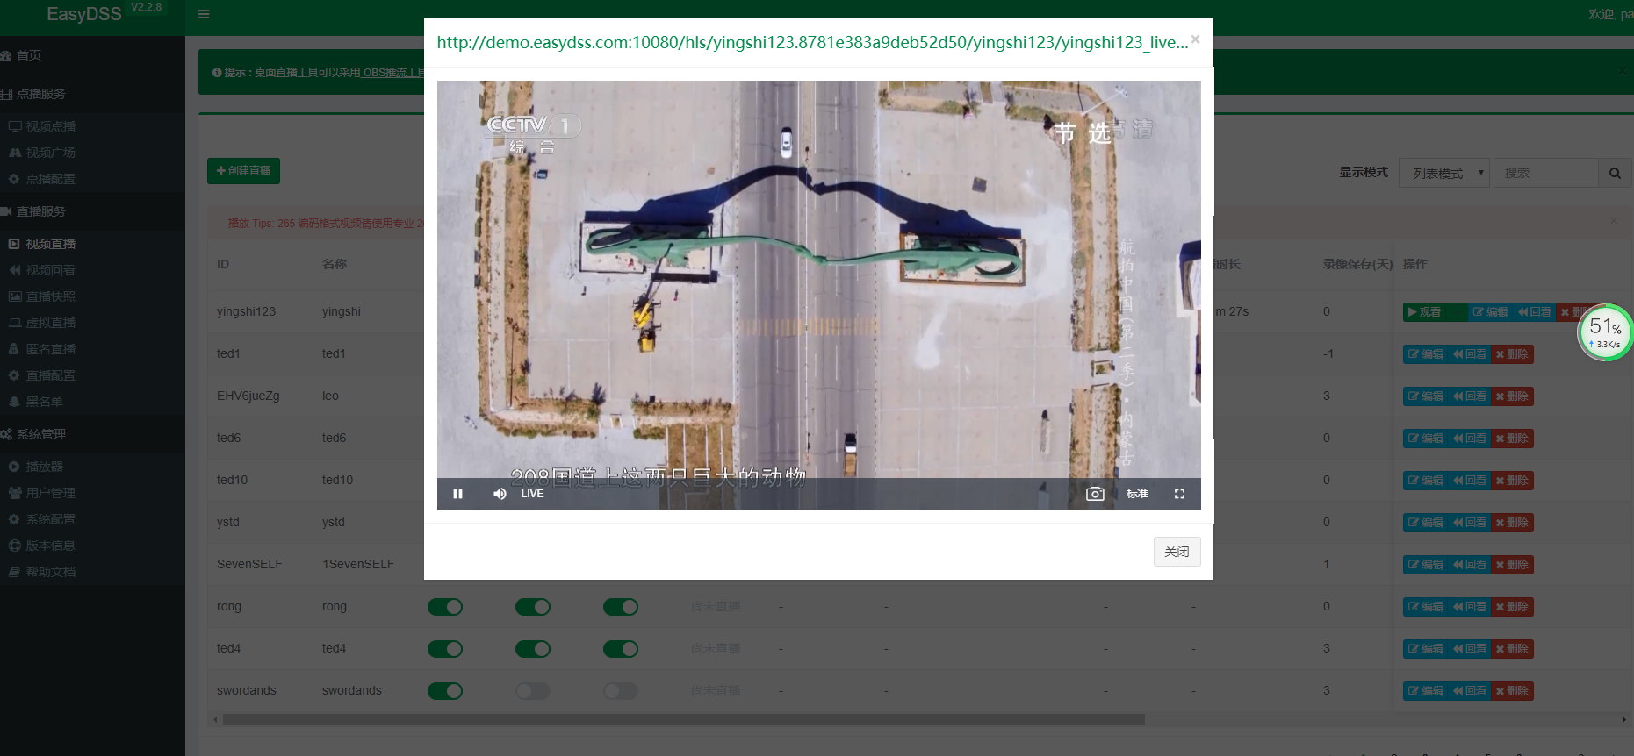Image resolution: width=1634 pixels, height=756 pixels.
Task: Click 删除 in the ted10 row
Action: [1512, 481]
